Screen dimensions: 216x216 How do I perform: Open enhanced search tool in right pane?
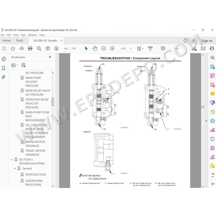pyautogui.click(x=212, y=58)
